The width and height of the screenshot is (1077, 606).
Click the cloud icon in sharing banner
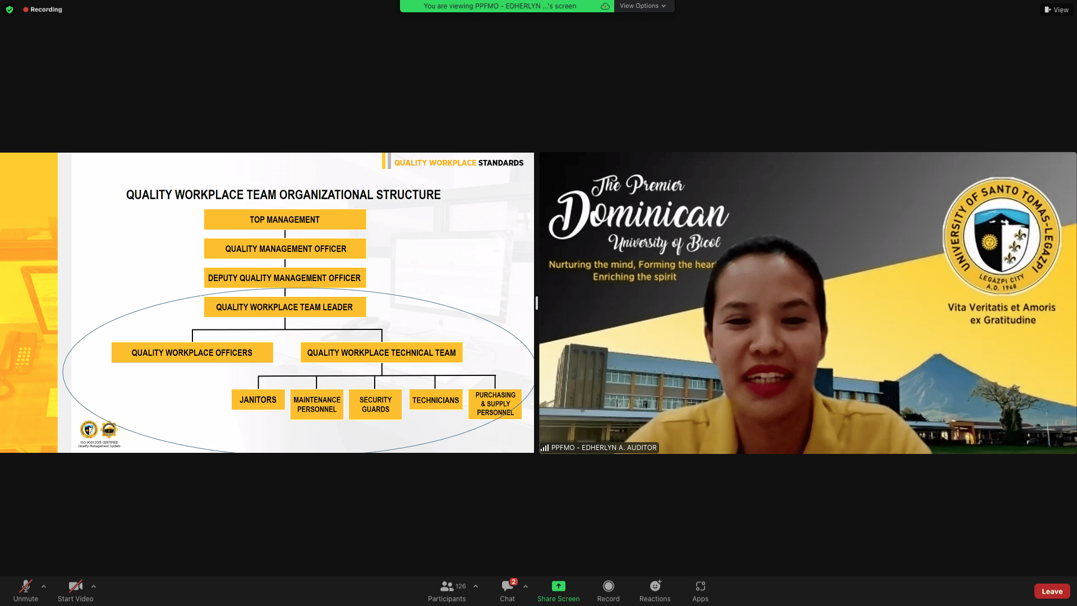point(605,6)
